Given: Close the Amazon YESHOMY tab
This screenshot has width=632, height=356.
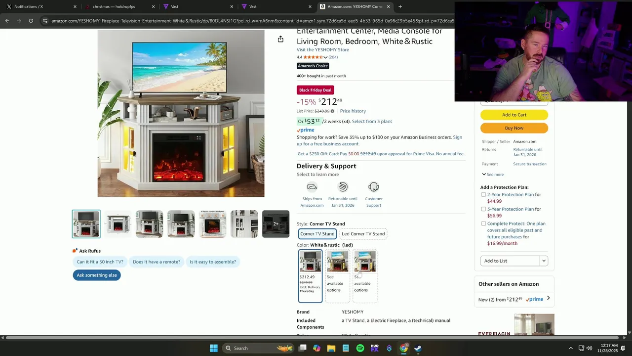Looking at the screenshot, I should [388, 6].
